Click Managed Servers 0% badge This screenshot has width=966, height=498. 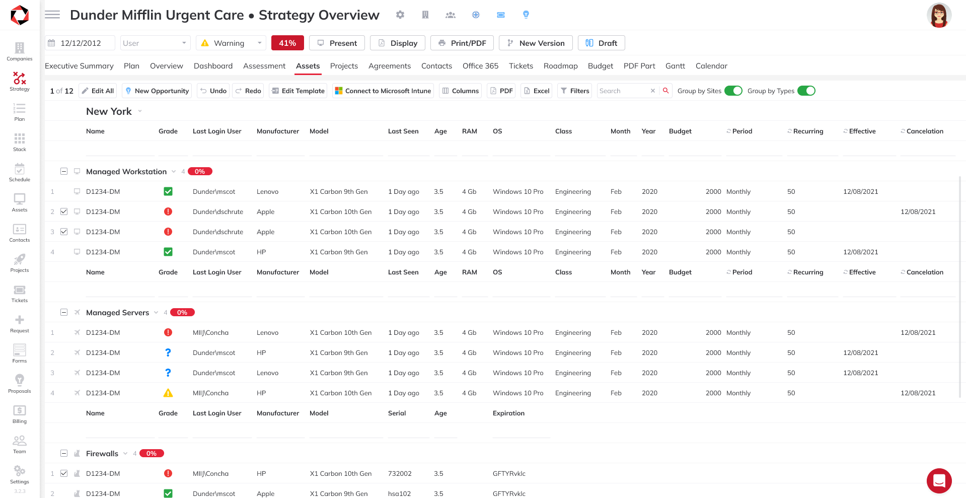182,312
